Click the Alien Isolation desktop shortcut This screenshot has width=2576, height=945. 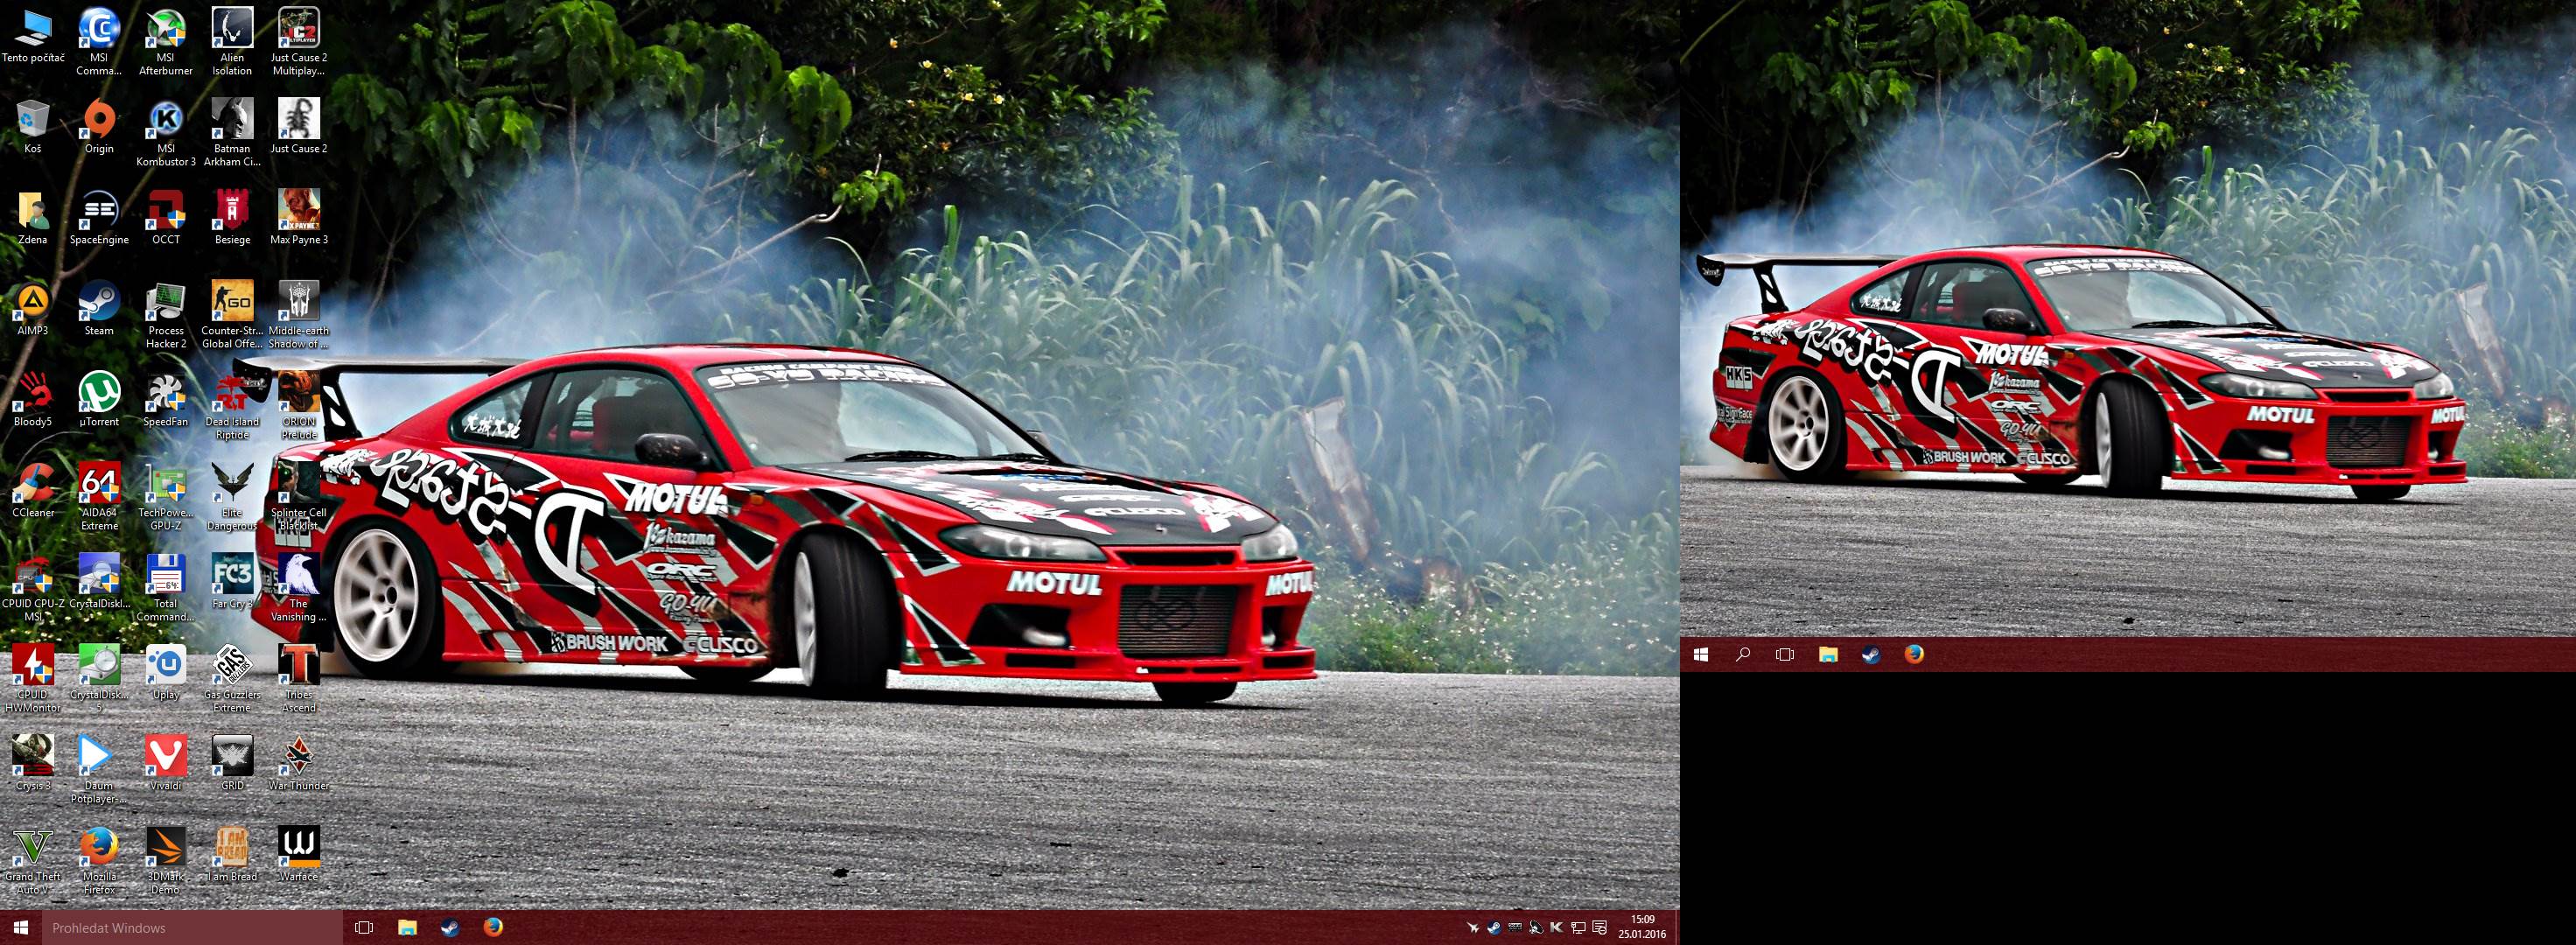232,42
